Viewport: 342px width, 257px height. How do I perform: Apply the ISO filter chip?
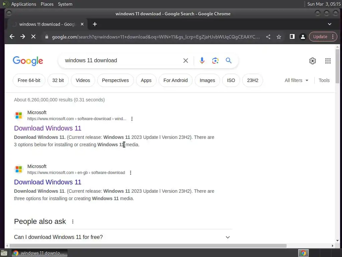[231, 80]
